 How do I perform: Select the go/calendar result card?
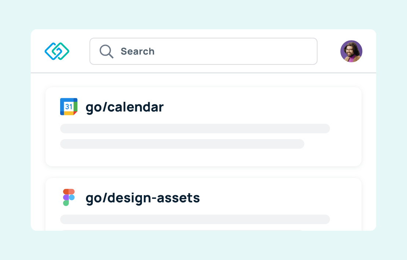(x=203, y=126)
